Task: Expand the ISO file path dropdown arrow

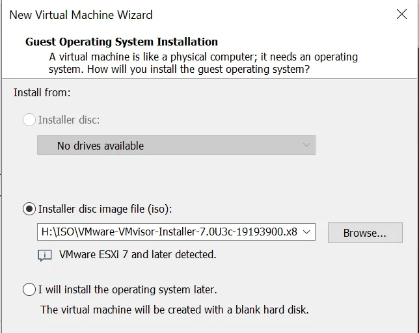Action: 307,232
